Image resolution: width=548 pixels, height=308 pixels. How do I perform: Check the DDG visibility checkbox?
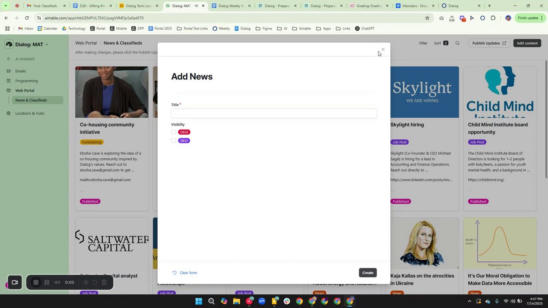pos(173,132)
